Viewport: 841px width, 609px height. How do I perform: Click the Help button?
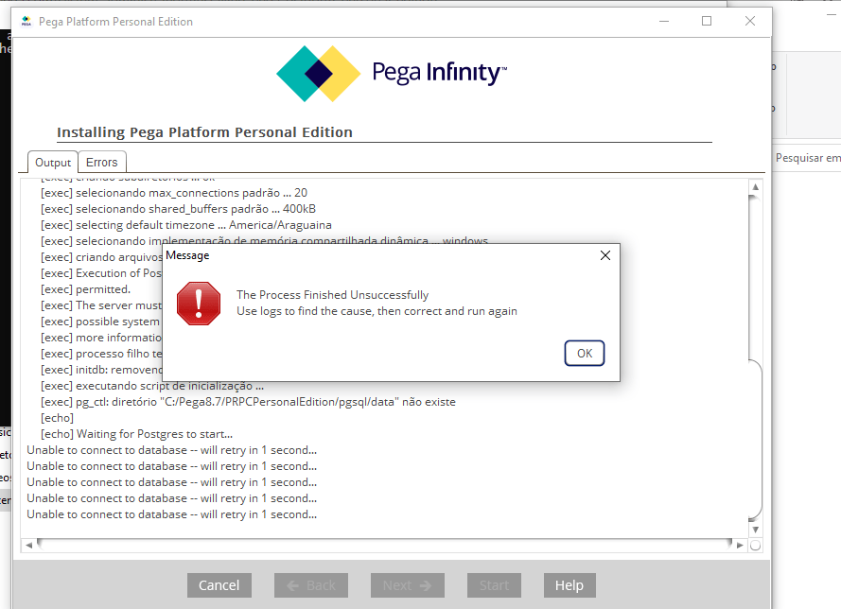(569, 585)
